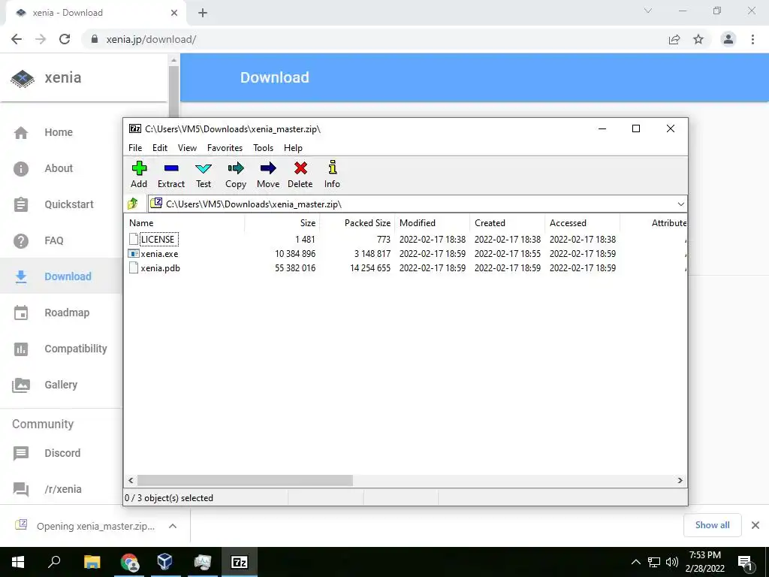Show hidden system tray icons
769x577 pixels.
tap(635, 562)
